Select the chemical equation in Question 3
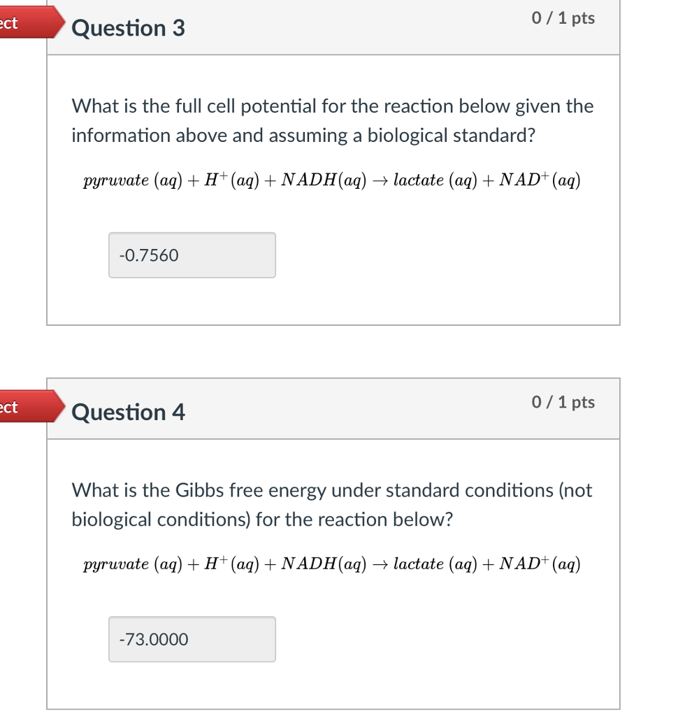The width and height of the screenshot is (685, 716). [x=332, y=180]
